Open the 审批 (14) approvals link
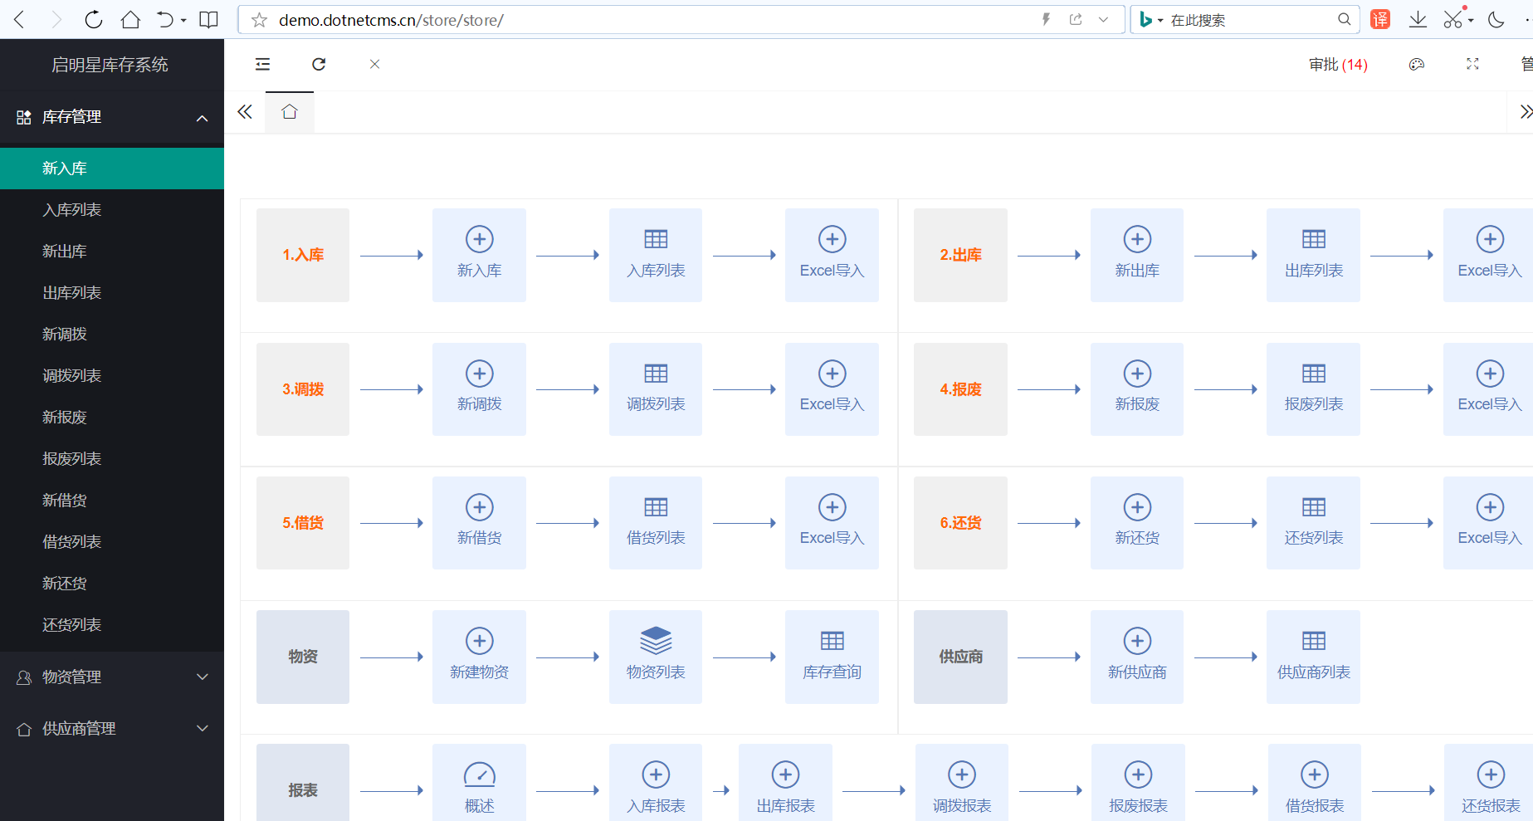The height and width of the screenshot is (821, 1533). point(1338,64)
